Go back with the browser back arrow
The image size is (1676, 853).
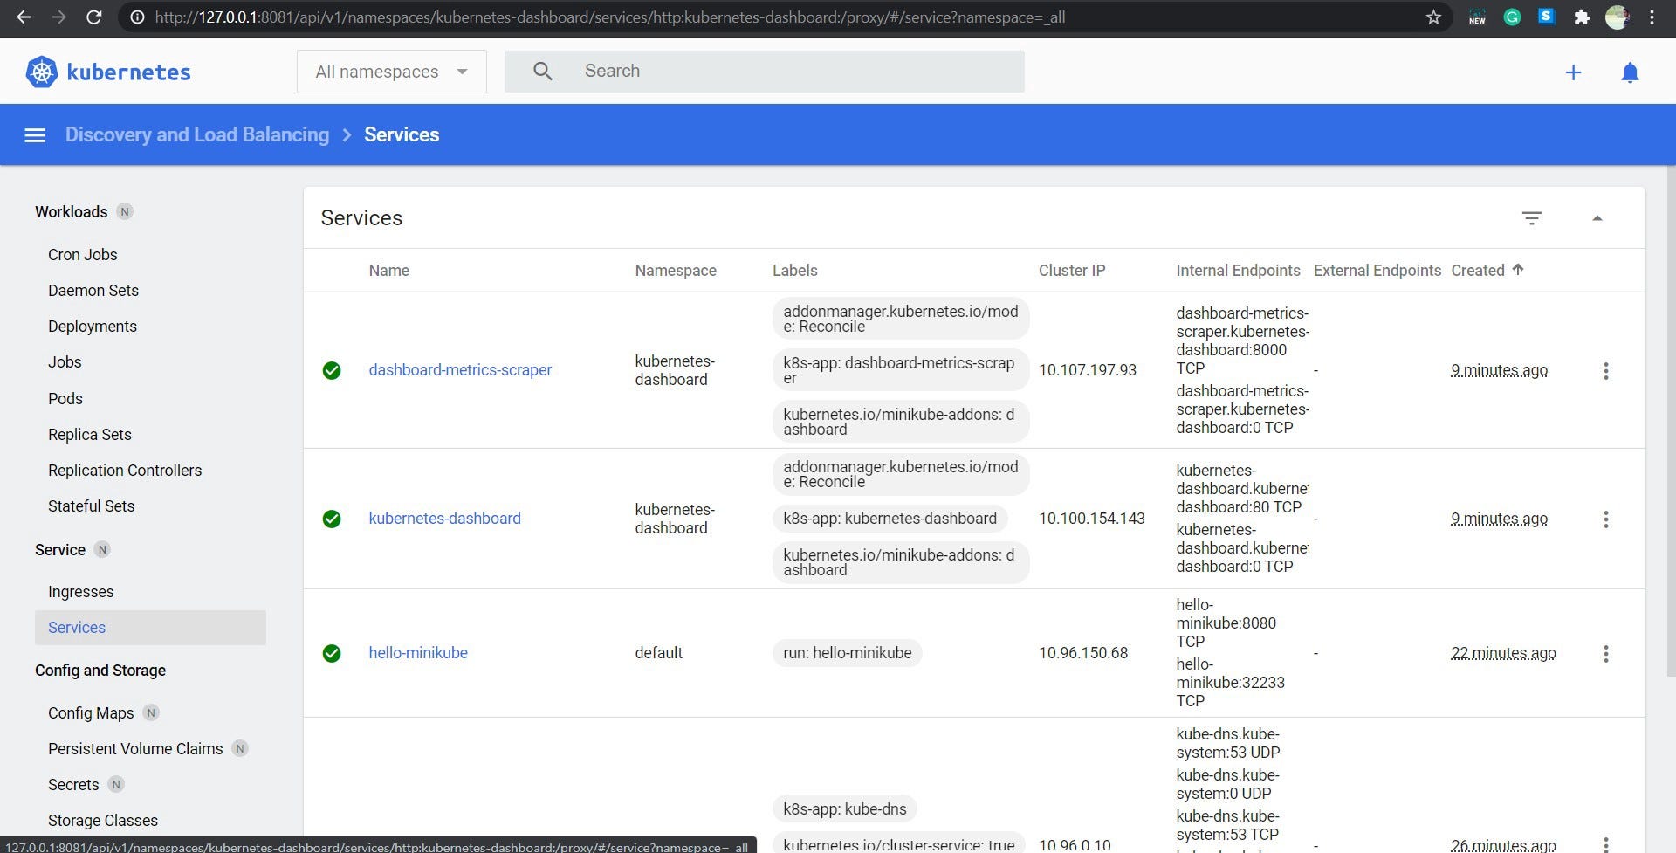[24, 17]
